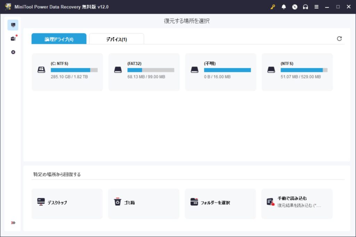Click the 復元結果を読み込む subtitle text
The height and width of the screenshot is (237, 356).
pos(299,205)
